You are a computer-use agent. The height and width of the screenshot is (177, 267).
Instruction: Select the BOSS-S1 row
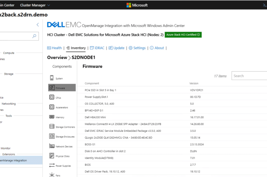coord(172,144)
